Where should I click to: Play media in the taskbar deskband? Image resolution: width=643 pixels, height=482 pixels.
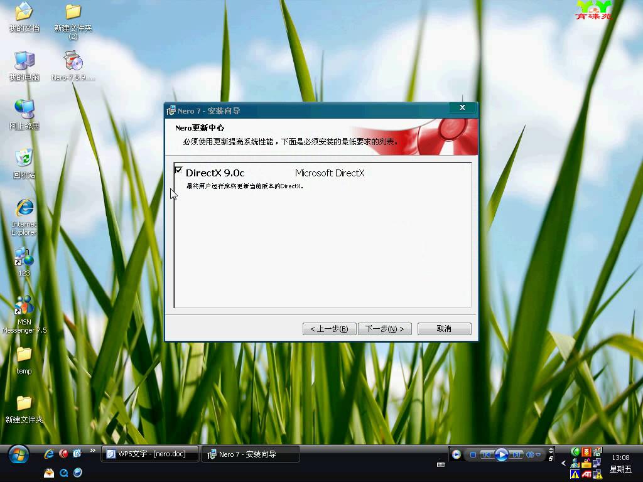point(502,454)
